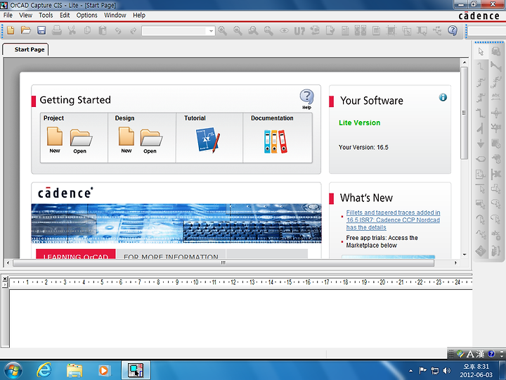506x380 pixels.
Task: Click the Zoom to Region icon
Action: 253,31
